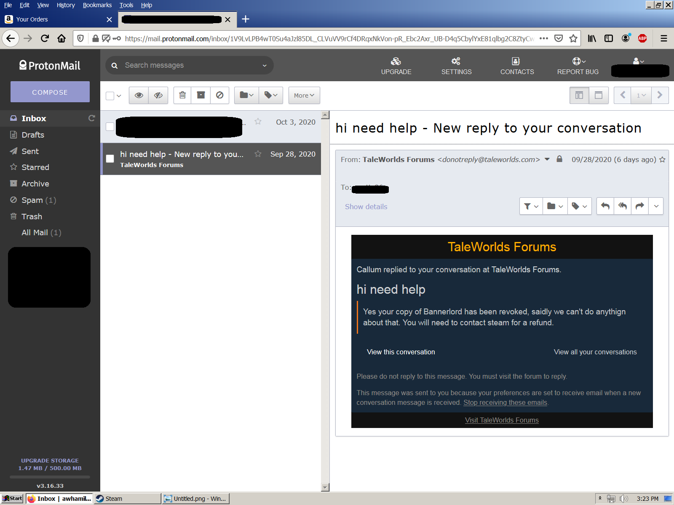Expand the More actions dropdown

304,96
